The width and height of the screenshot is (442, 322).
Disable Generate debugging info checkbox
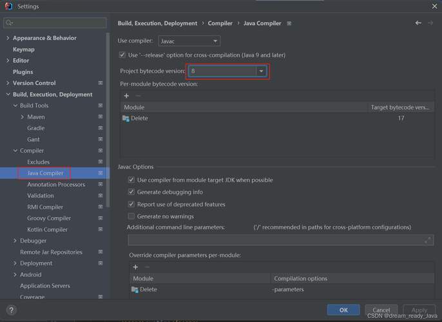coord(131,192)
